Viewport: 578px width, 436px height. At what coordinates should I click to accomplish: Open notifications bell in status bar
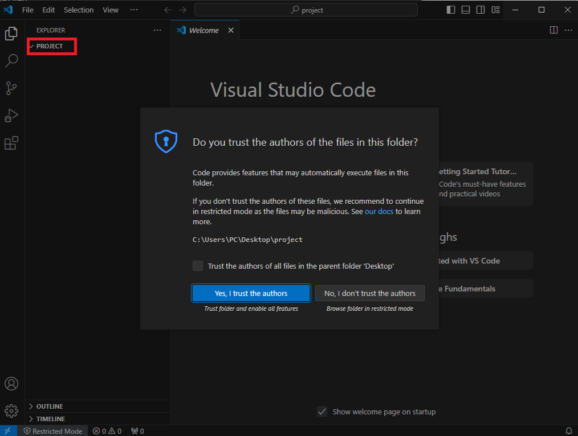pyautogui.click(x=569, y=431)
